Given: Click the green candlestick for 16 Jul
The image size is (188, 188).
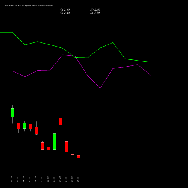Looking at the screenshot, I should 24,126.
